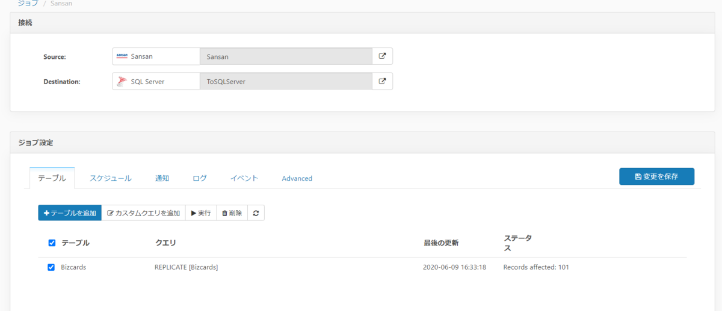722x311 pixels.
Task: Click the Sansan source name field
Action: [x=286, y=56]
